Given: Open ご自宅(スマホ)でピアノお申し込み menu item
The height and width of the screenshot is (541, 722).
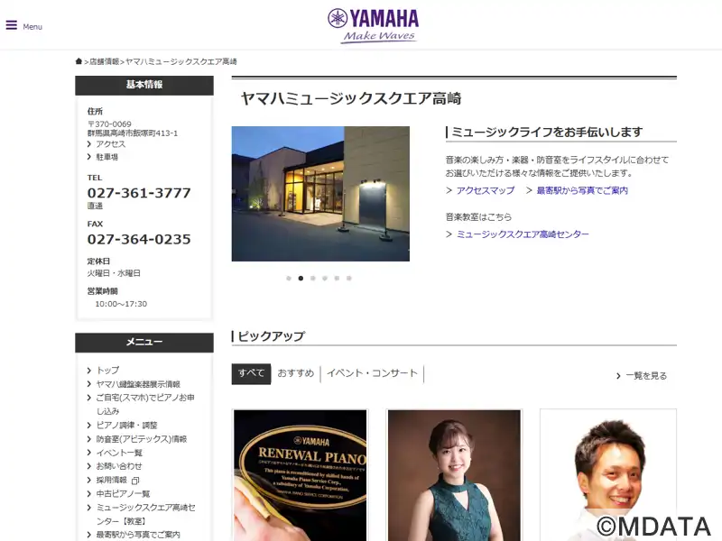Looking at the screenshot, I should coord(145,404).
